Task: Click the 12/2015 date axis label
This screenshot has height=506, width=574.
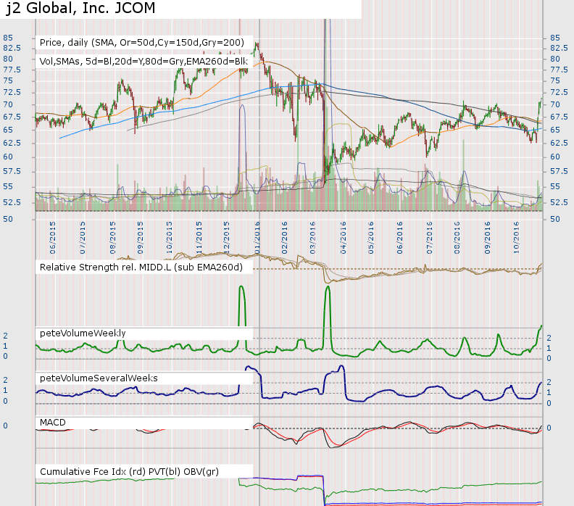Action: point(226,238)
